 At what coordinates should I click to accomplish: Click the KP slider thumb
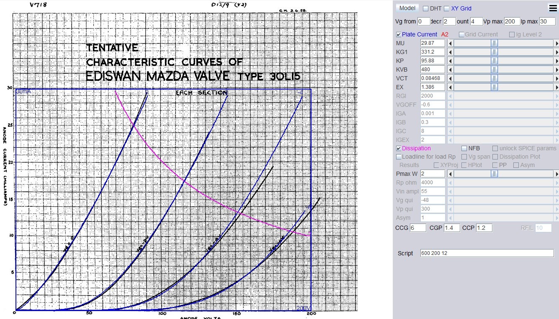[495, 61]
